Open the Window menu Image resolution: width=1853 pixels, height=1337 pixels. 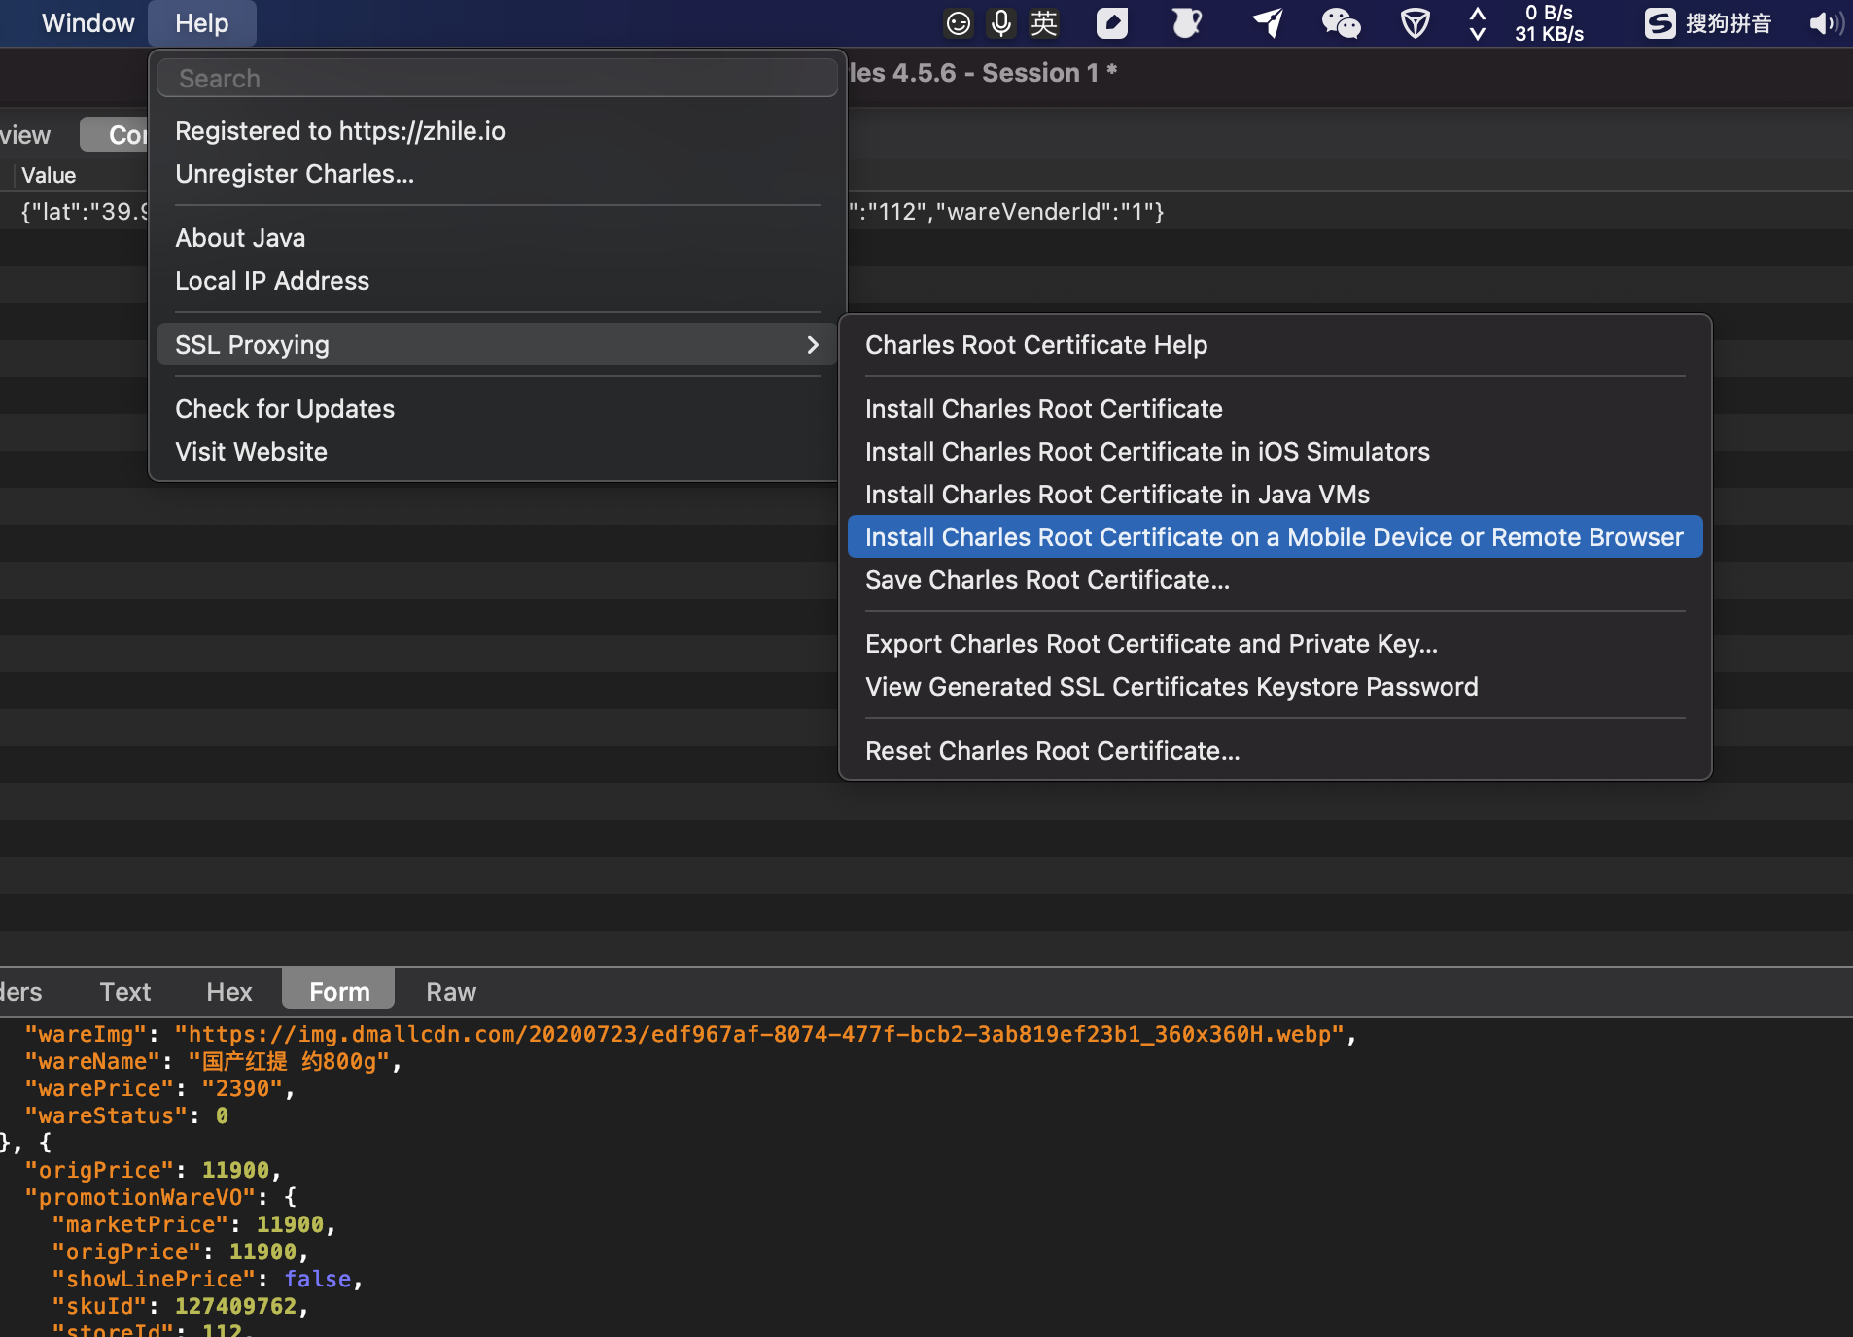87,23
